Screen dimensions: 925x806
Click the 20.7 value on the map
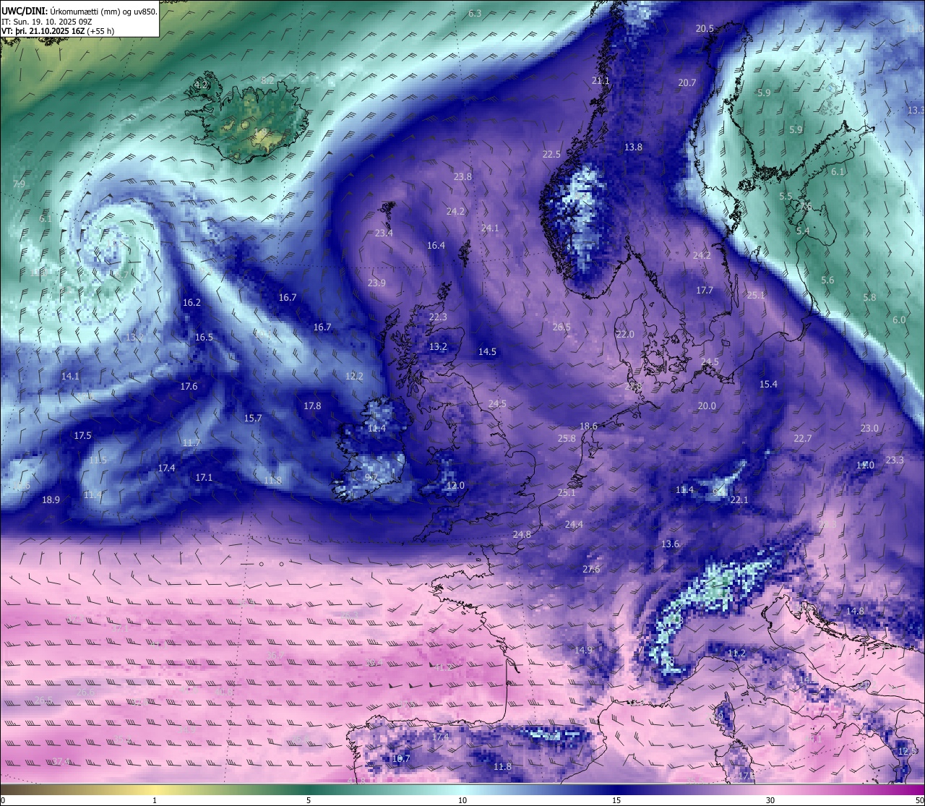pos(687,82)
